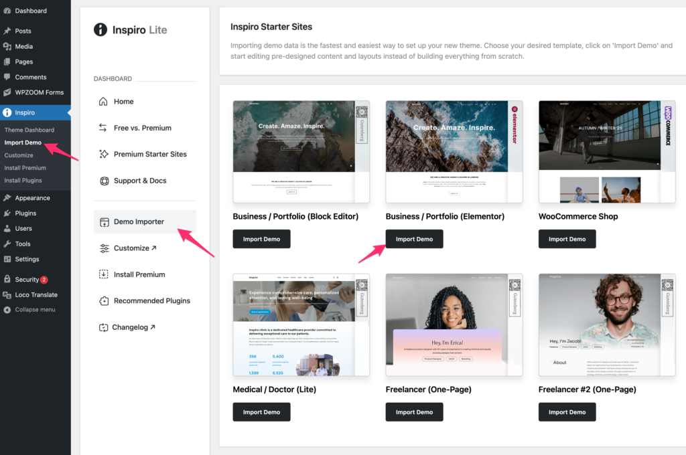The width and height of the screenshot is (686, 455).
Task: Click the Customize sliders icon in panel
Action: (x=104, y=248)
